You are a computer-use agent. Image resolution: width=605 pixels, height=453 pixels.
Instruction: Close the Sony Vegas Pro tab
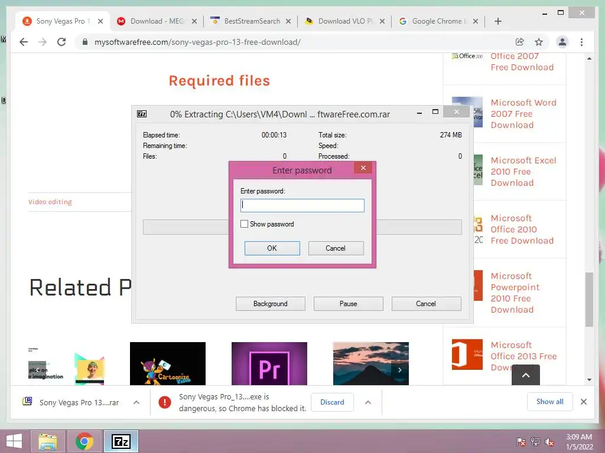(x=100, y=21)
